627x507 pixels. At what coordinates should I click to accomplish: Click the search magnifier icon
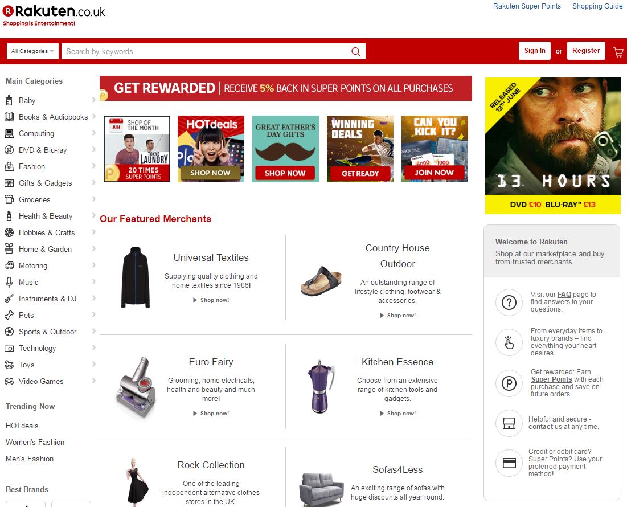[355, 52]
